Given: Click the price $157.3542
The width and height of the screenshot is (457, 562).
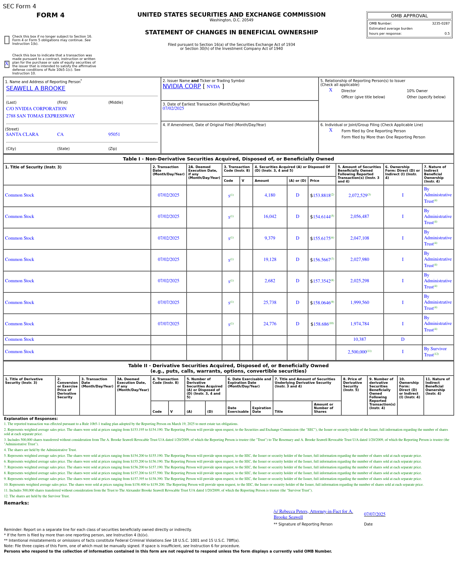Looking at the screenshot, I should pos(320,281).
